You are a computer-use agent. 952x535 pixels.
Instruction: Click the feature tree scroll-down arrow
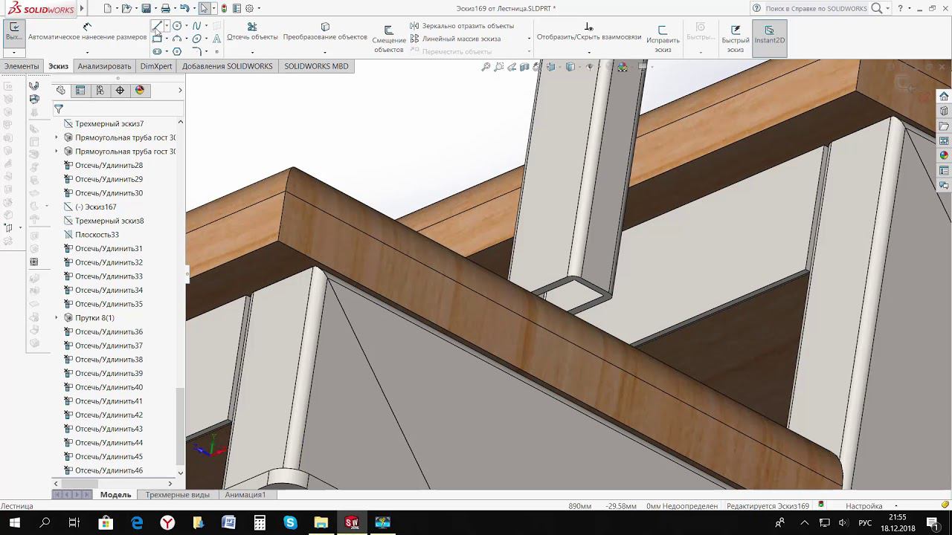[x=180, y=473]
